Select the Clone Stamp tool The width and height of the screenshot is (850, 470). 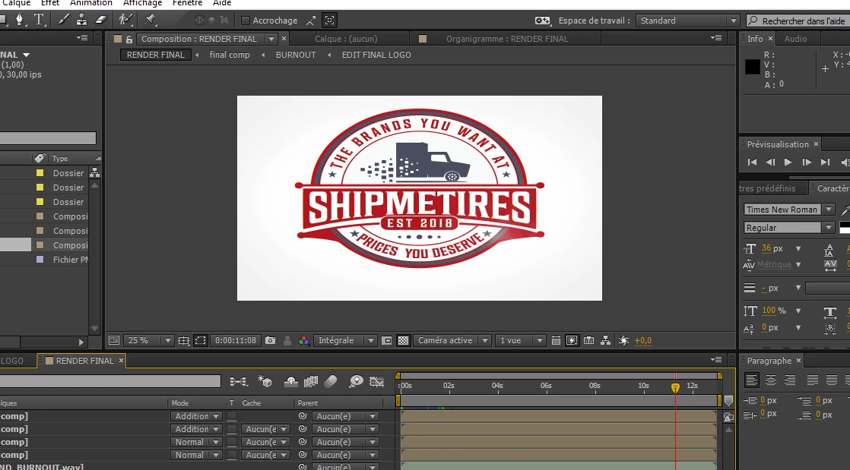(x=82, y=20)
